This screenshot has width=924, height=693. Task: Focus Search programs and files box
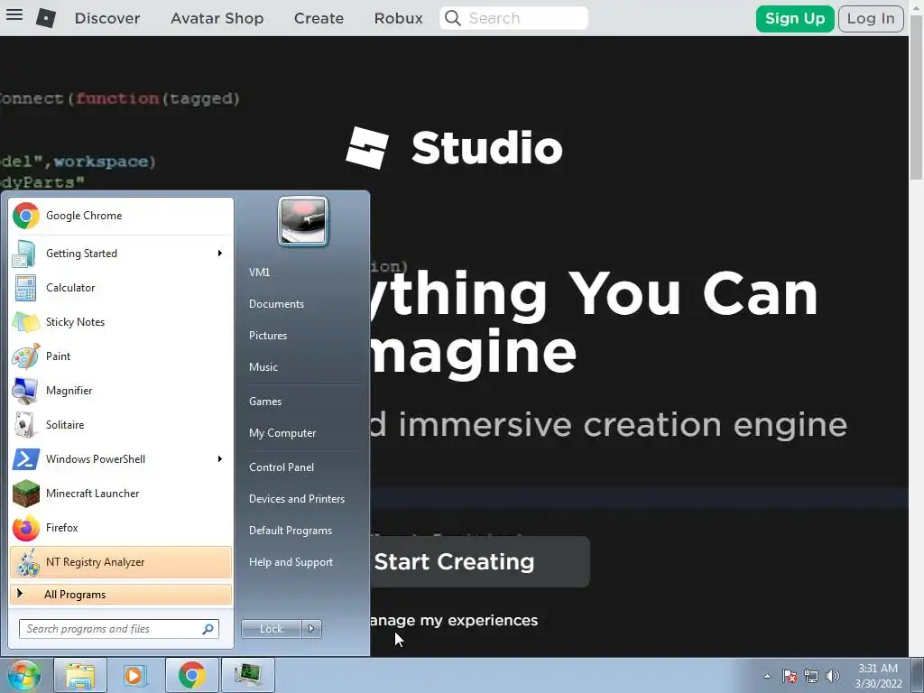[x=119, y=629]
